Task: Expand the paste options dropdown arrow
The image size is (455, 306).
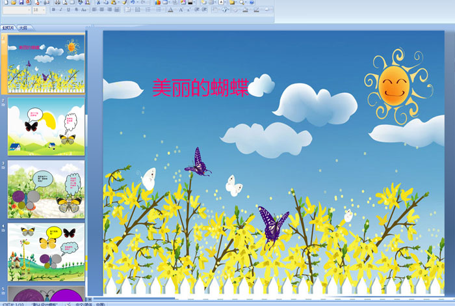Action: tap(119, 3)
